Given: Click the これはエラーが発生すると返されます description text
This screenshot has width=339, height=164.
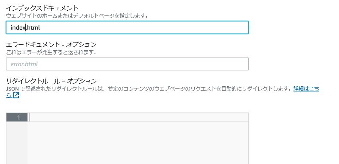Looking at the screenshot, I should tap(51, 52).
